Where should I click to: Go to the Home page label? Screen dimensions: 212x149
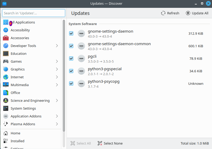tap(15, 133)
